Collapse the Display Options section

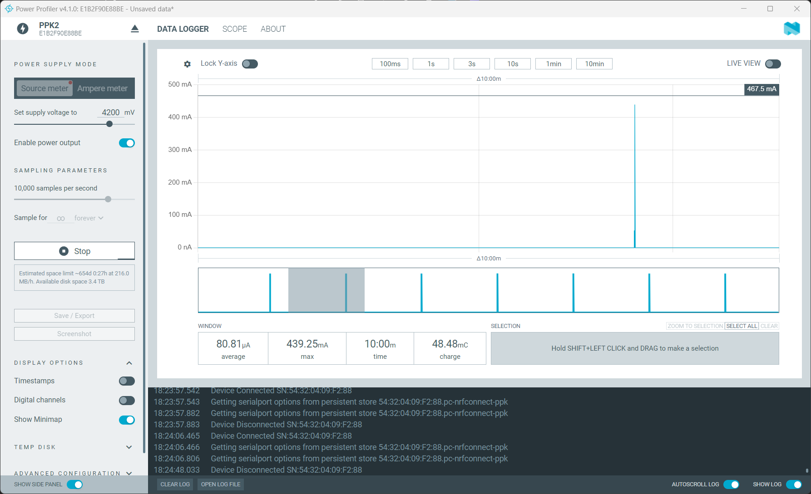(129, 363)
